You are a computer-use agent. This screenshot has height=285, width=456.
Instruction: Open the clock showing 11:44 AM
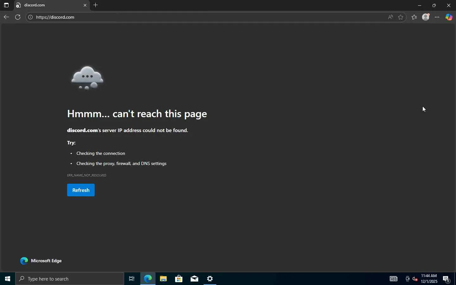pos(429,279)
